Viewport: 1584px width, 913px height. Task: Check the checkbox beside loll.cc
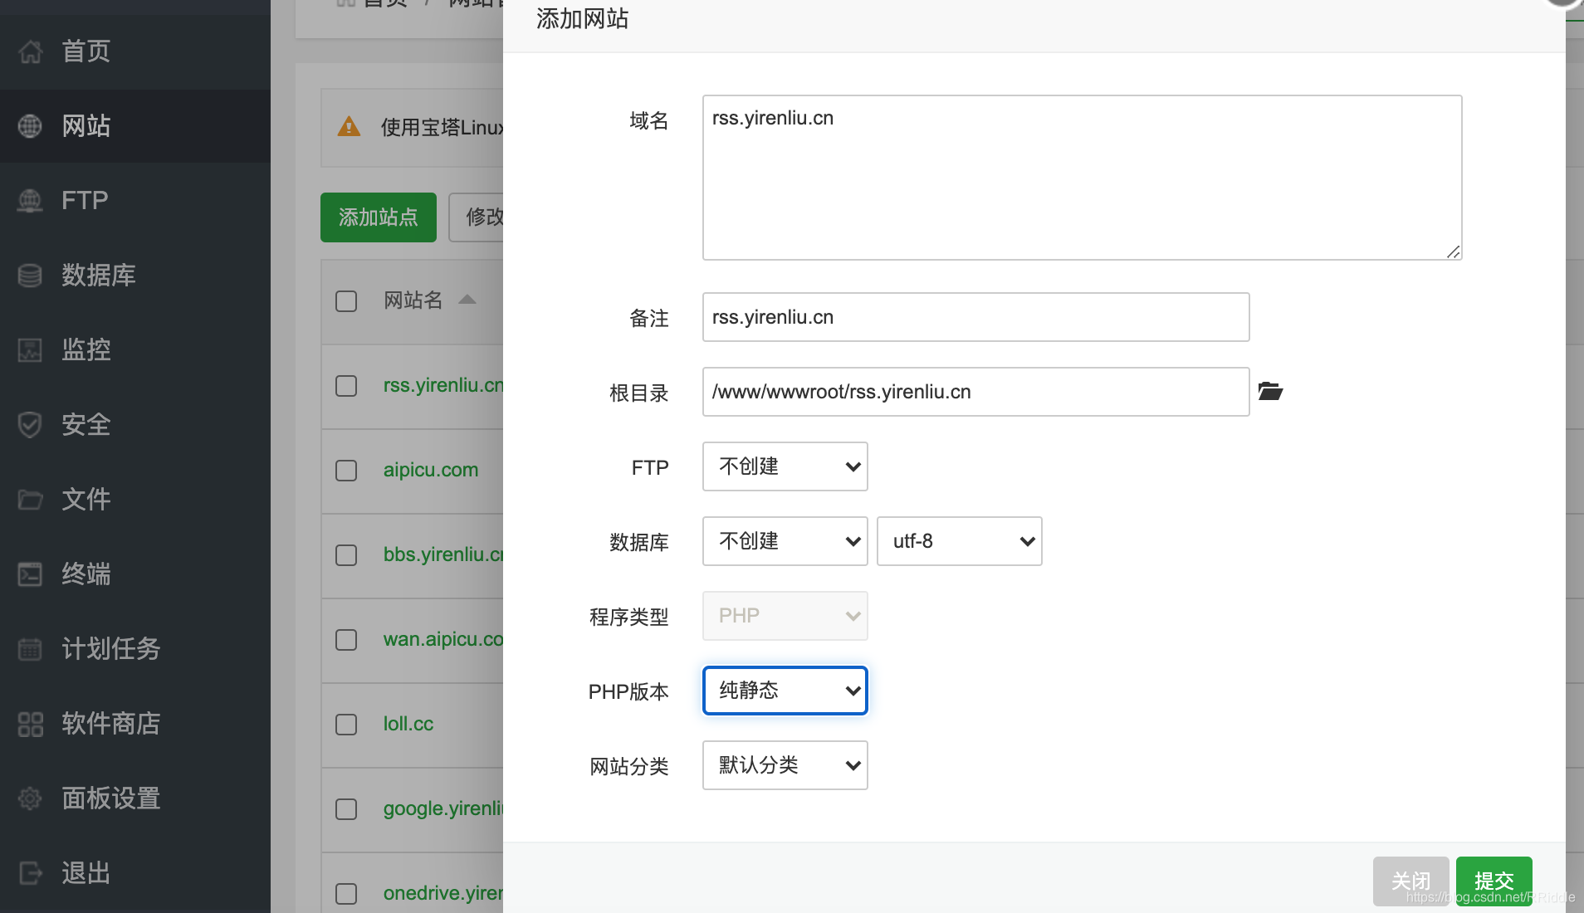(x=345, y=724)
